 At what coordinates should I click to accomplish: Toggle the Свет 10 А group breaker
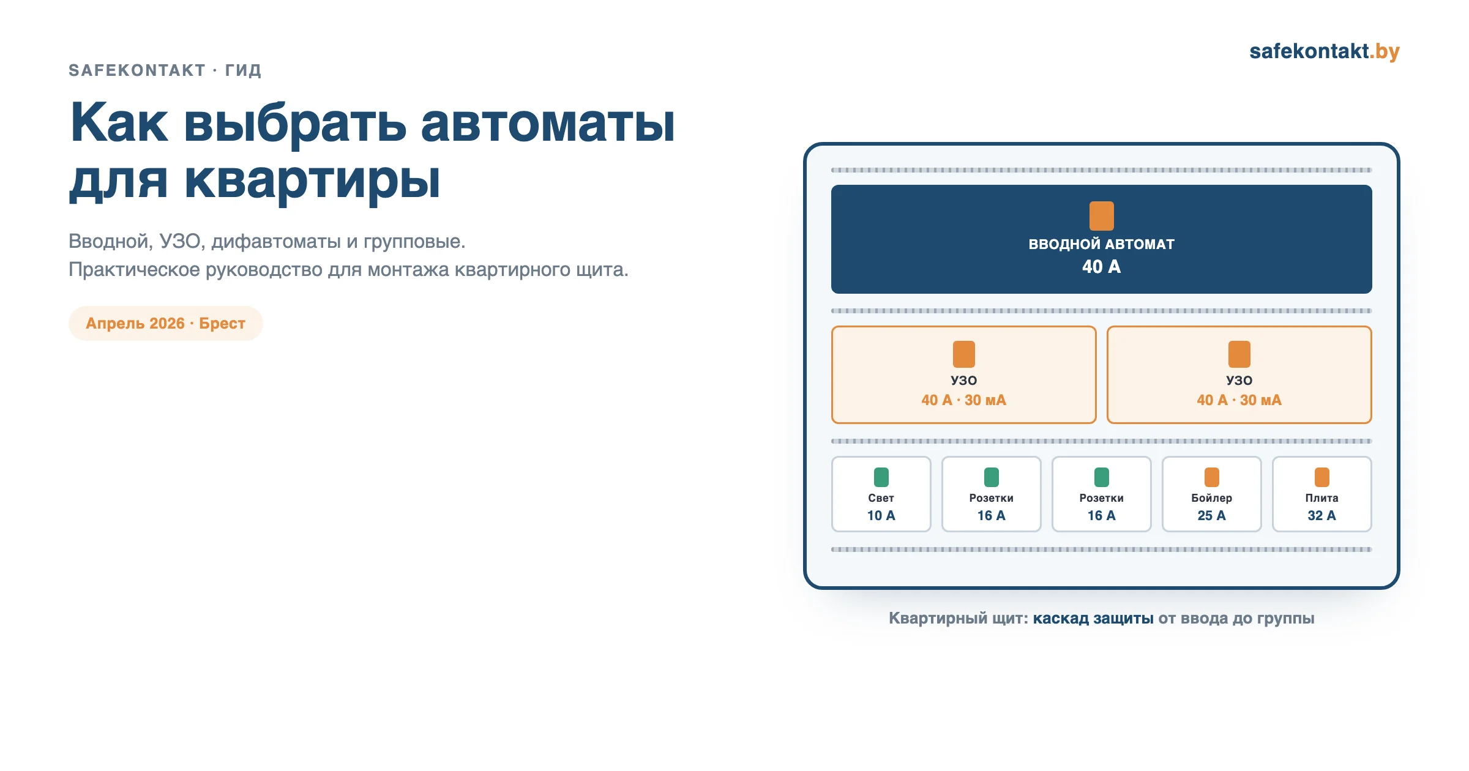pos(880,494)
